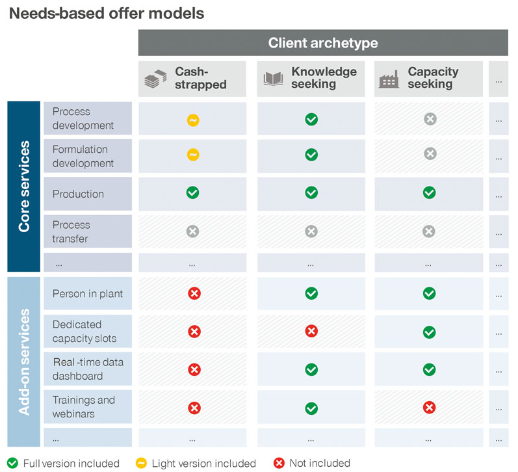Select the Add-on services vertical tab

[24, 361]
